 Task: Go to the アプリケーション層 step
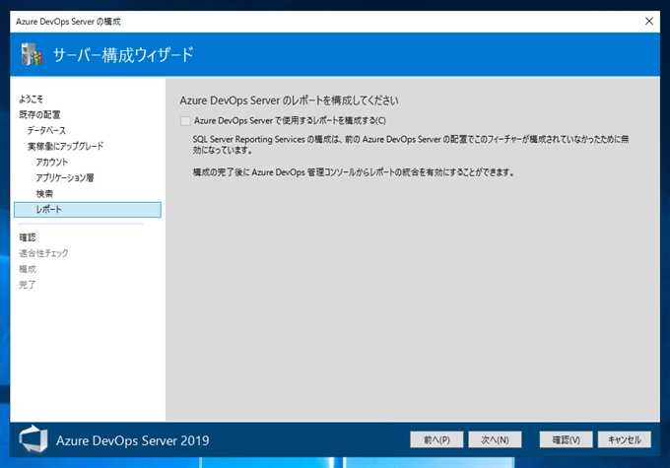64,177
